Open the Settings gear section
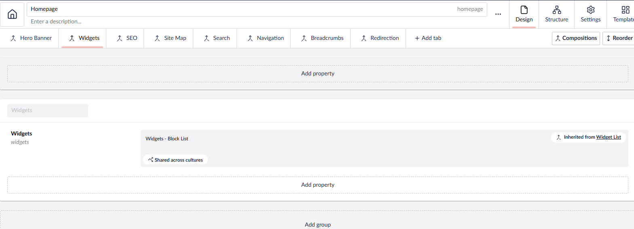634x229 pixels. click(590, 14)
